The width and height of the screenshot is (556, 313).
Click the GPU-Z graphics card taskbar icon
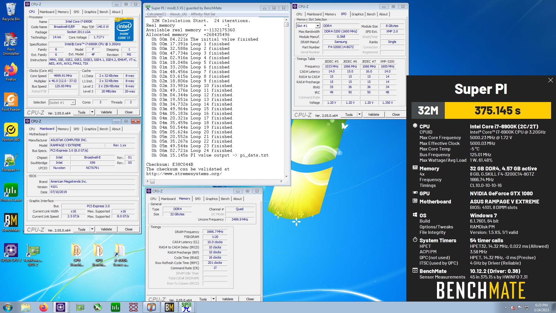coord(80,307)
